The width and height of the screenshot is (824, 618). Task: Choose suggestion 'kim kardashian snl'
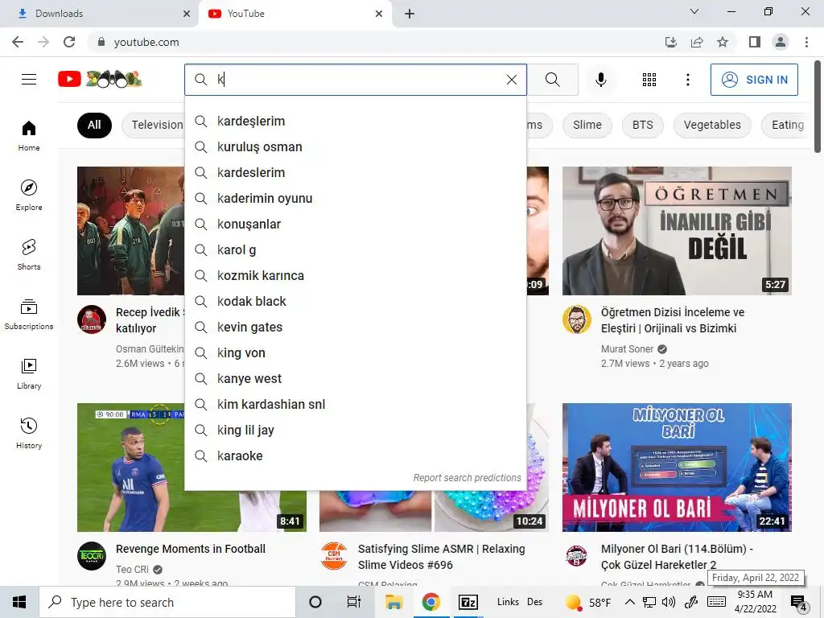[x=355, y=405]
